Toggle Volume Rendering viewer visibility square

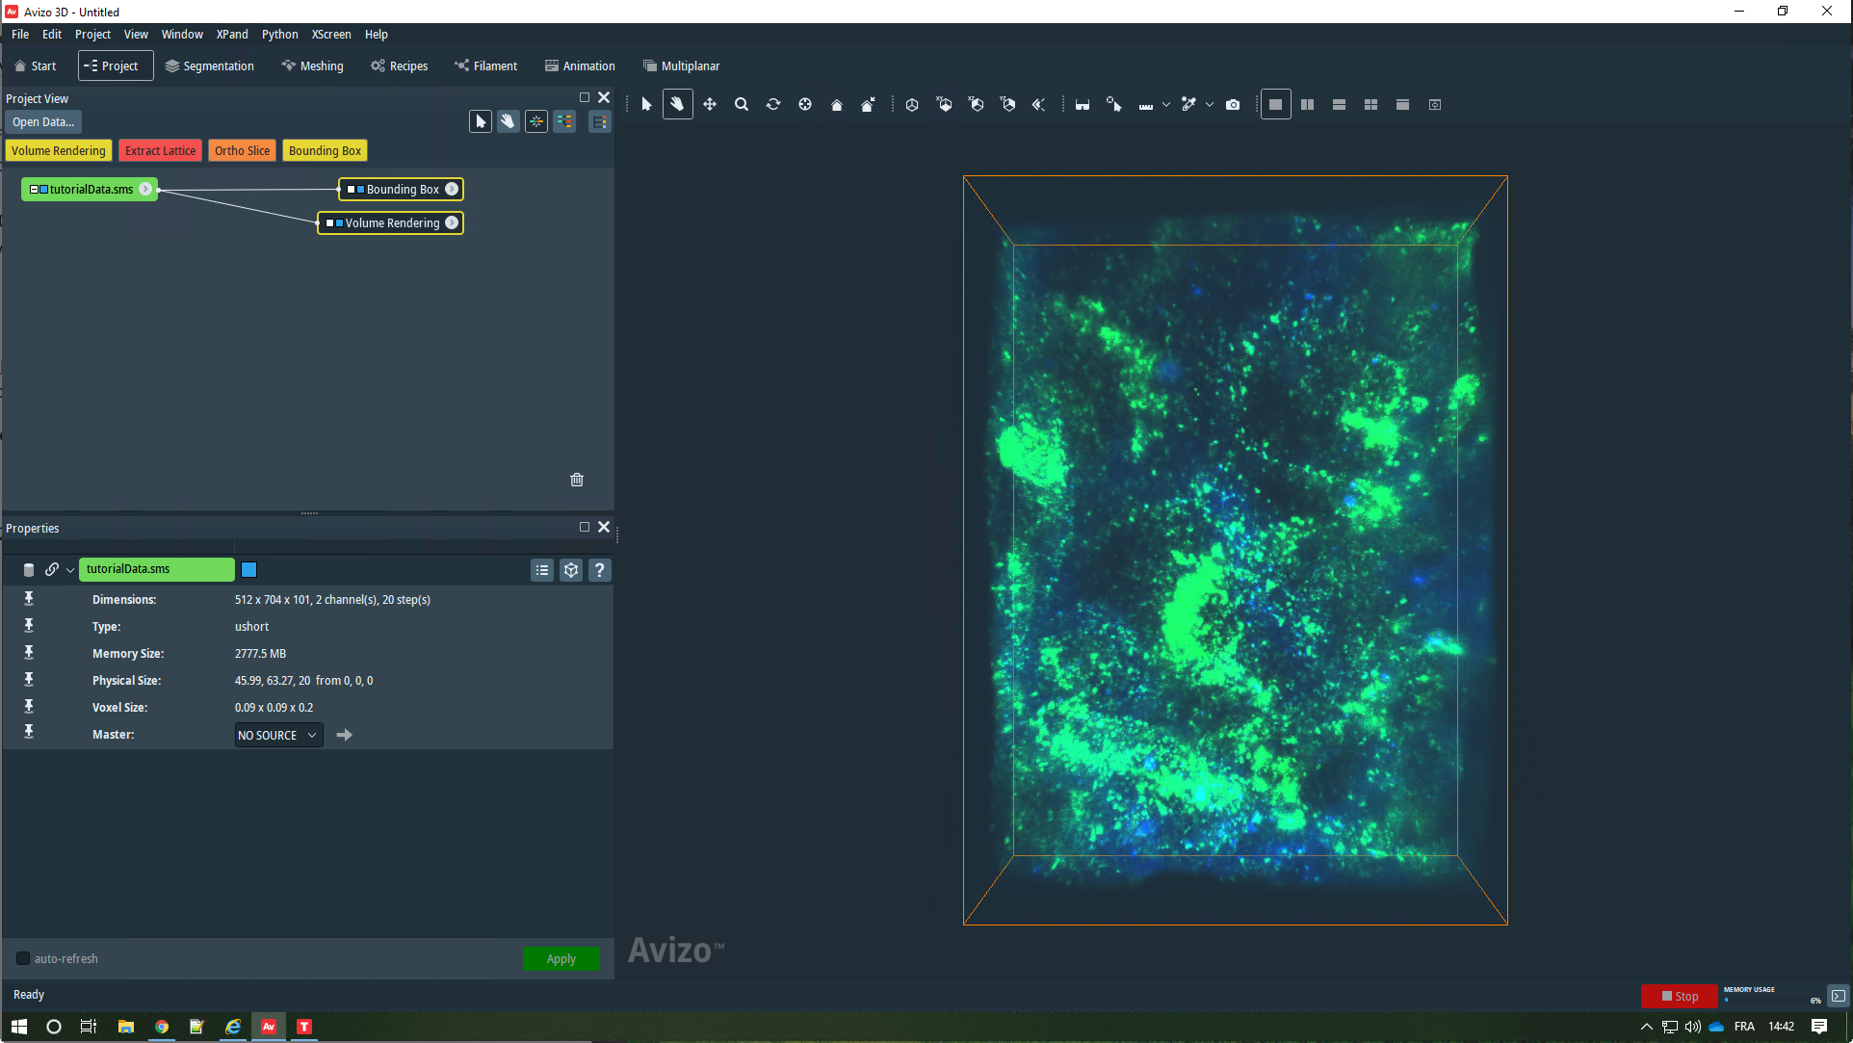tap(330, 223)
